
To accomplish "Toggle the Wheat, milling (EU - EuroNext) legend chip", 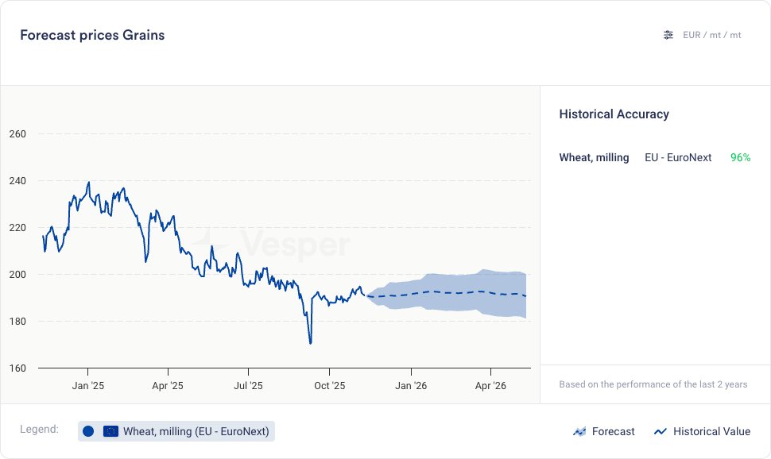I will pos(176,431).
